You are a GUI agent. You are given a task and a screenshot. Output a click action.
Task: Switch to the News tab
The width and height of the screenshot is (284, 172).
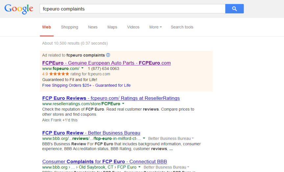pyautogui.click(x=93, y=27)
